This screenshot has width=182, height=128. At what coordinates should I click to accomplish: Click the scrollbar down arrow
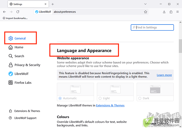click(180, 126)
